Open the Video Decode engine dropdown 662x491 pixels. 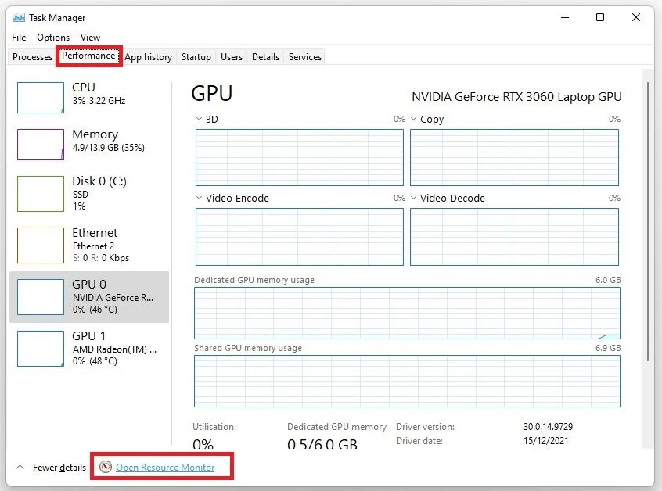(x=413, y=198)
